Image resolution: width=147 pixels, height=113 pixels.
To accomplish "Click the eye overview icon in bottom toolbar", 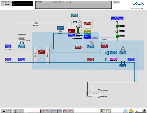I will (4, 111).
